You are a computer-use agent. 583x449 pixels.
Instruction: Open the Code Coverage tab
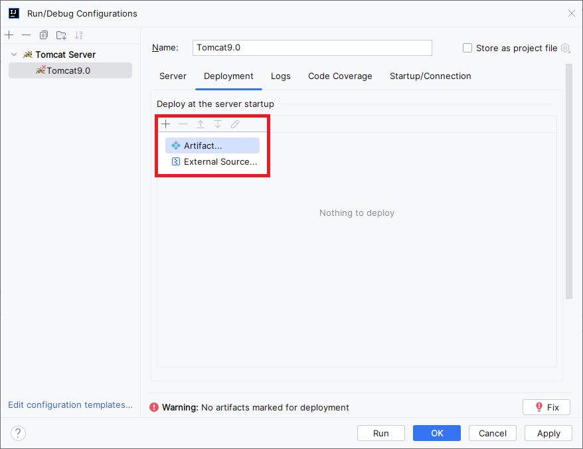(x=340, y=76)
